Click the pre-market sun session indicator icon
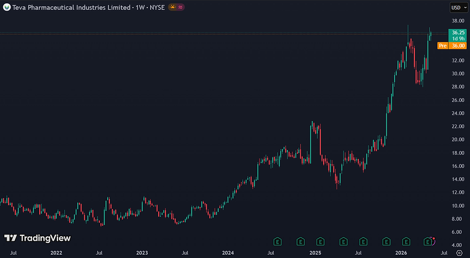Viewport: 470px width, 258px height. point(172,7)
